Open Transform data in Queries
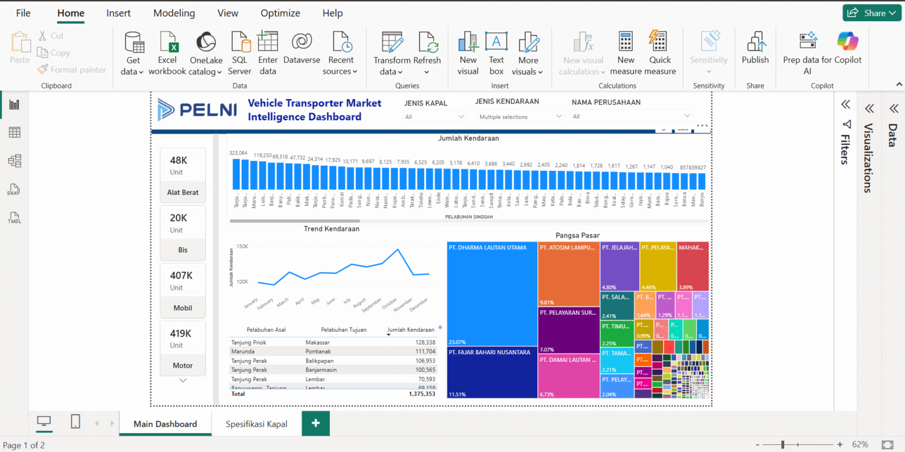The height and width of the screenshot is (452, 905). pyautogui.click(x=392, y=53)
